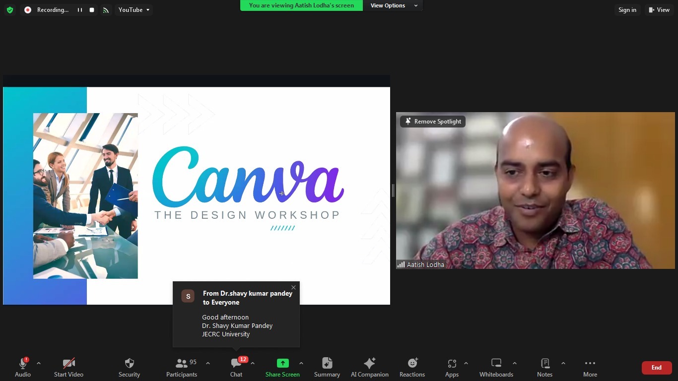This screenshot has width=678, height=381.
Task: Open the meeting Summary
Action: coord(327,367)
